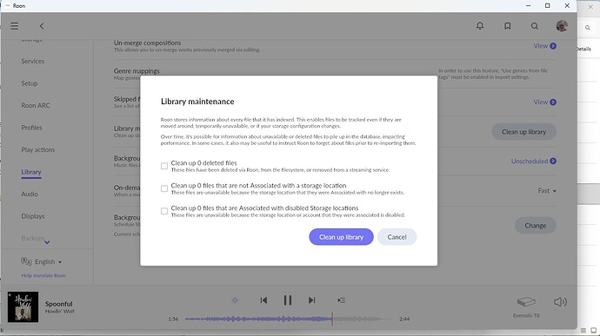This screenshot has width=600, height=336.
Task: Open the notifications bell
Action: (480, 26)
